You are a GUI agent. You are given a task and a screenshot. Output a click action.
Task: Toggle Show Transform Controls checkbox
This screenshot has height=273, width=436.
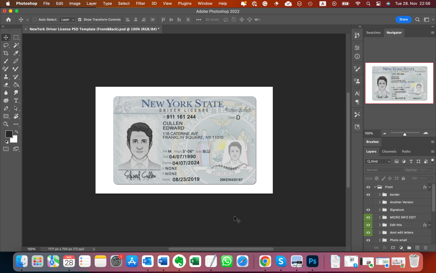pyautogui.click(x=80, y=19)
